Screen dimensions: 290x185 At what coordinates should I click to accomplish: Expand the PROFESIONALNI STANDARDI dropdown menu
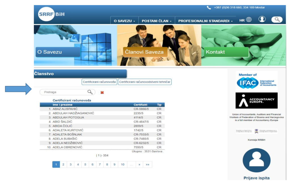pos(205,21)
